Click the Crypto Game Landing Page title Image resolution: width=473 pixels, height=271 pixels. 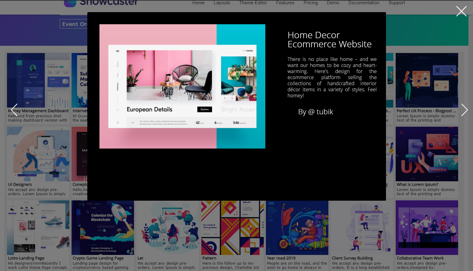point(98,258)
